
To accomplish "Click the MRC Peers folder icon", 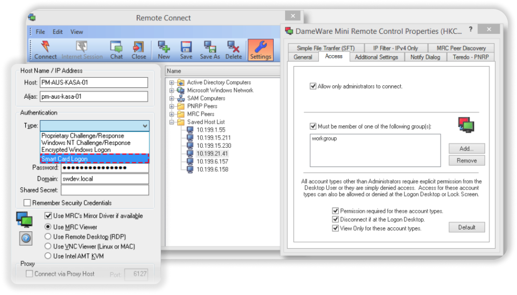I will (x=181, y=114).
